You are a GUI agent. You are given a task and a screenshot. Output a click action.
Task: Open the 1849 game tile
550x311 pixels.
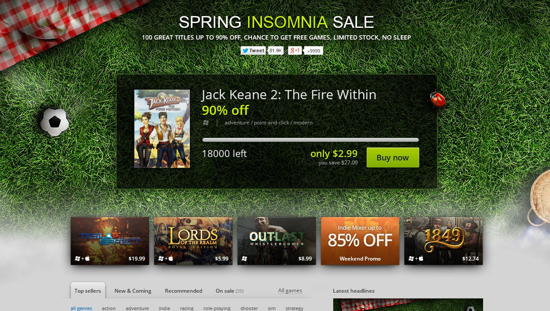point(444,241)
